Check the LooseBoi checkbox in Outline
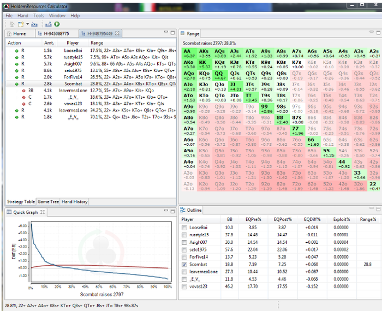This screenshot has width=382, height=311. (x=184, y=228)
